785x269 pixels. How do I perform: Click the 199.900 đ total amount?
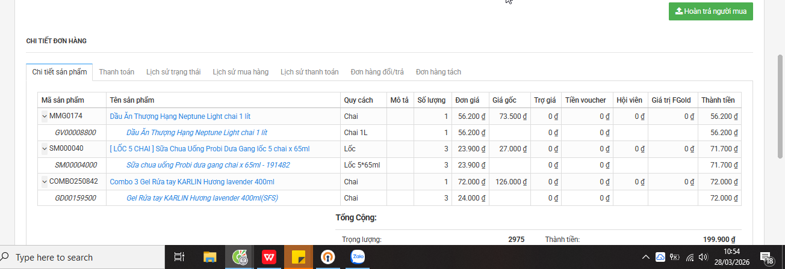click(x=719, y=239)
